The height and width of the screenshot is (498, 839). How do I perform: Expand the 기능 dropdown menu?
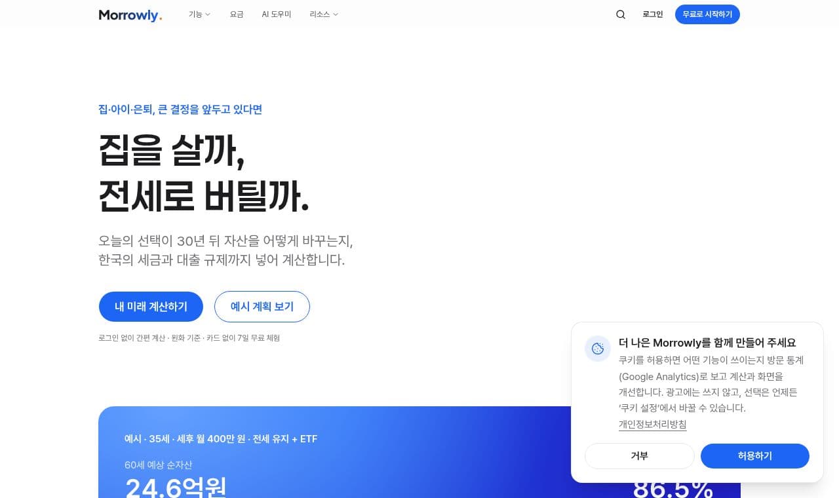pyautogui.click(x=199, y=14)
